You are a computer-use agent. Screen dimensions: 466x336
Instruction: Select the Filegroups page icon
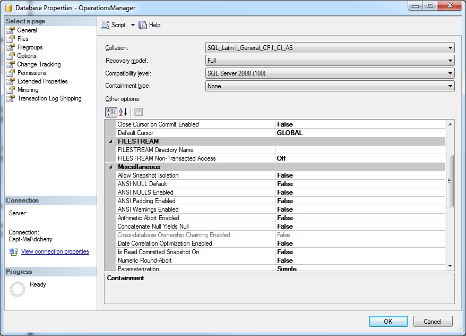coord(11,47)
